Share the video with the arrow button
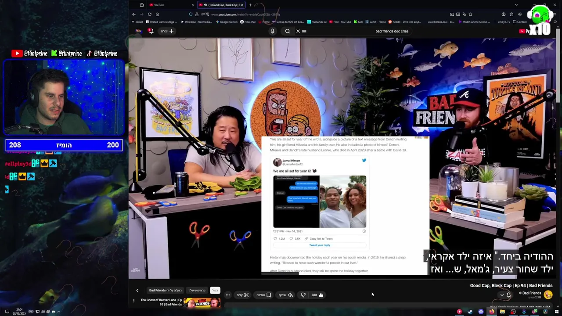 [x=286, y=295]
